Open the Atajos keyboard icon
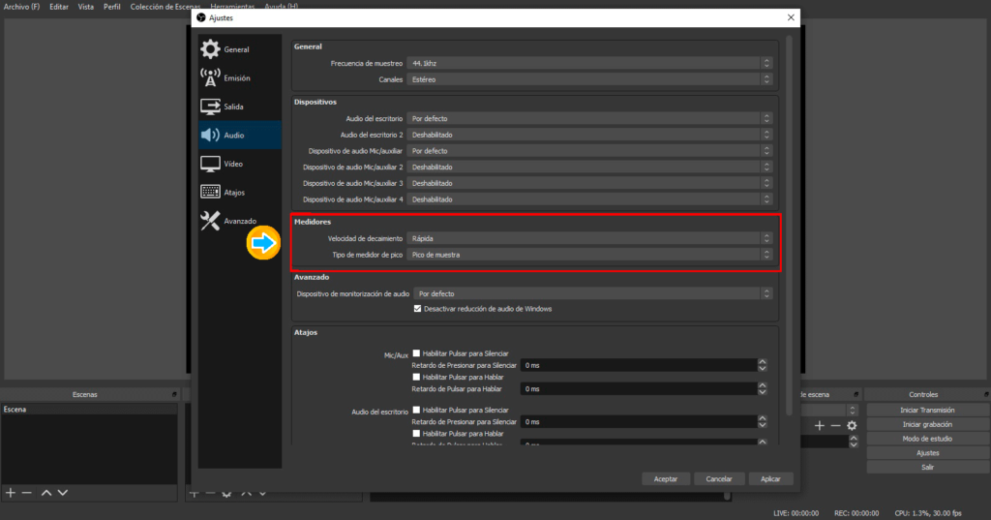 tap(210, 193)
